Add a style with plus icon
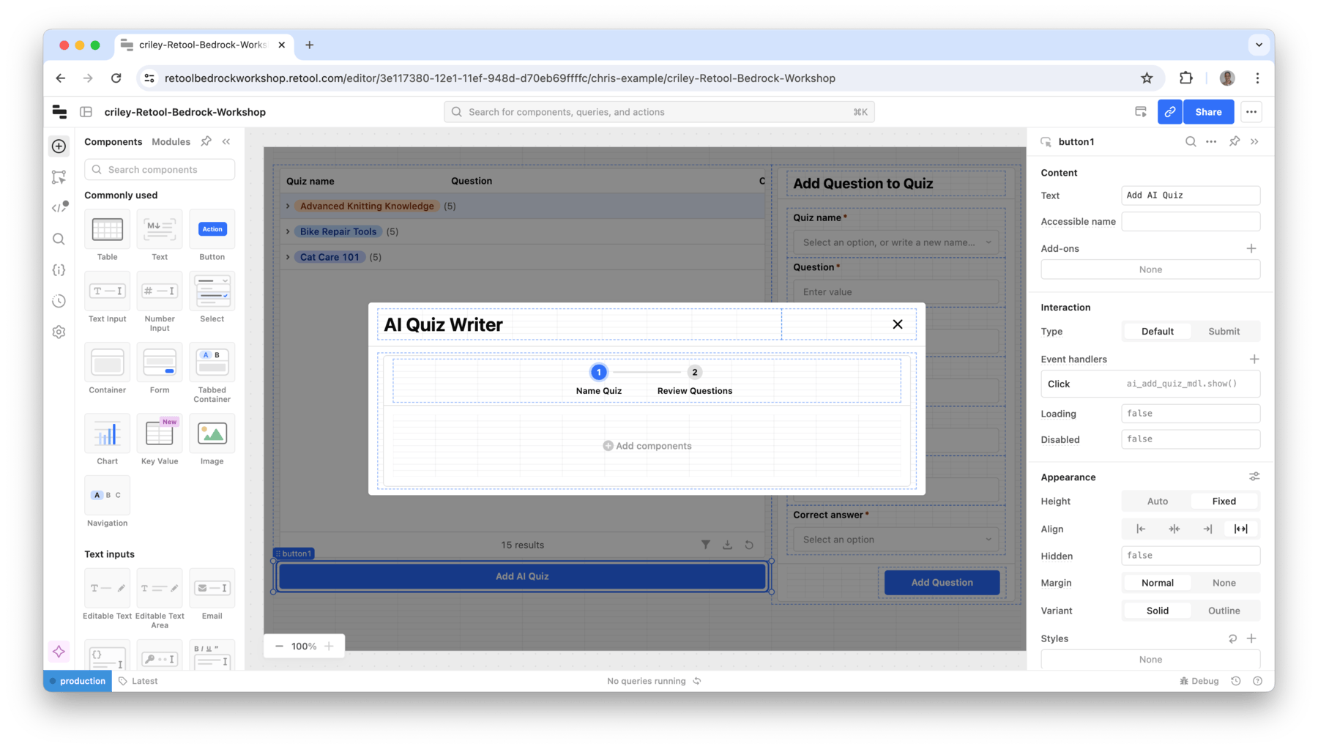This screenshot has width=1318, height=749. 1252,638
